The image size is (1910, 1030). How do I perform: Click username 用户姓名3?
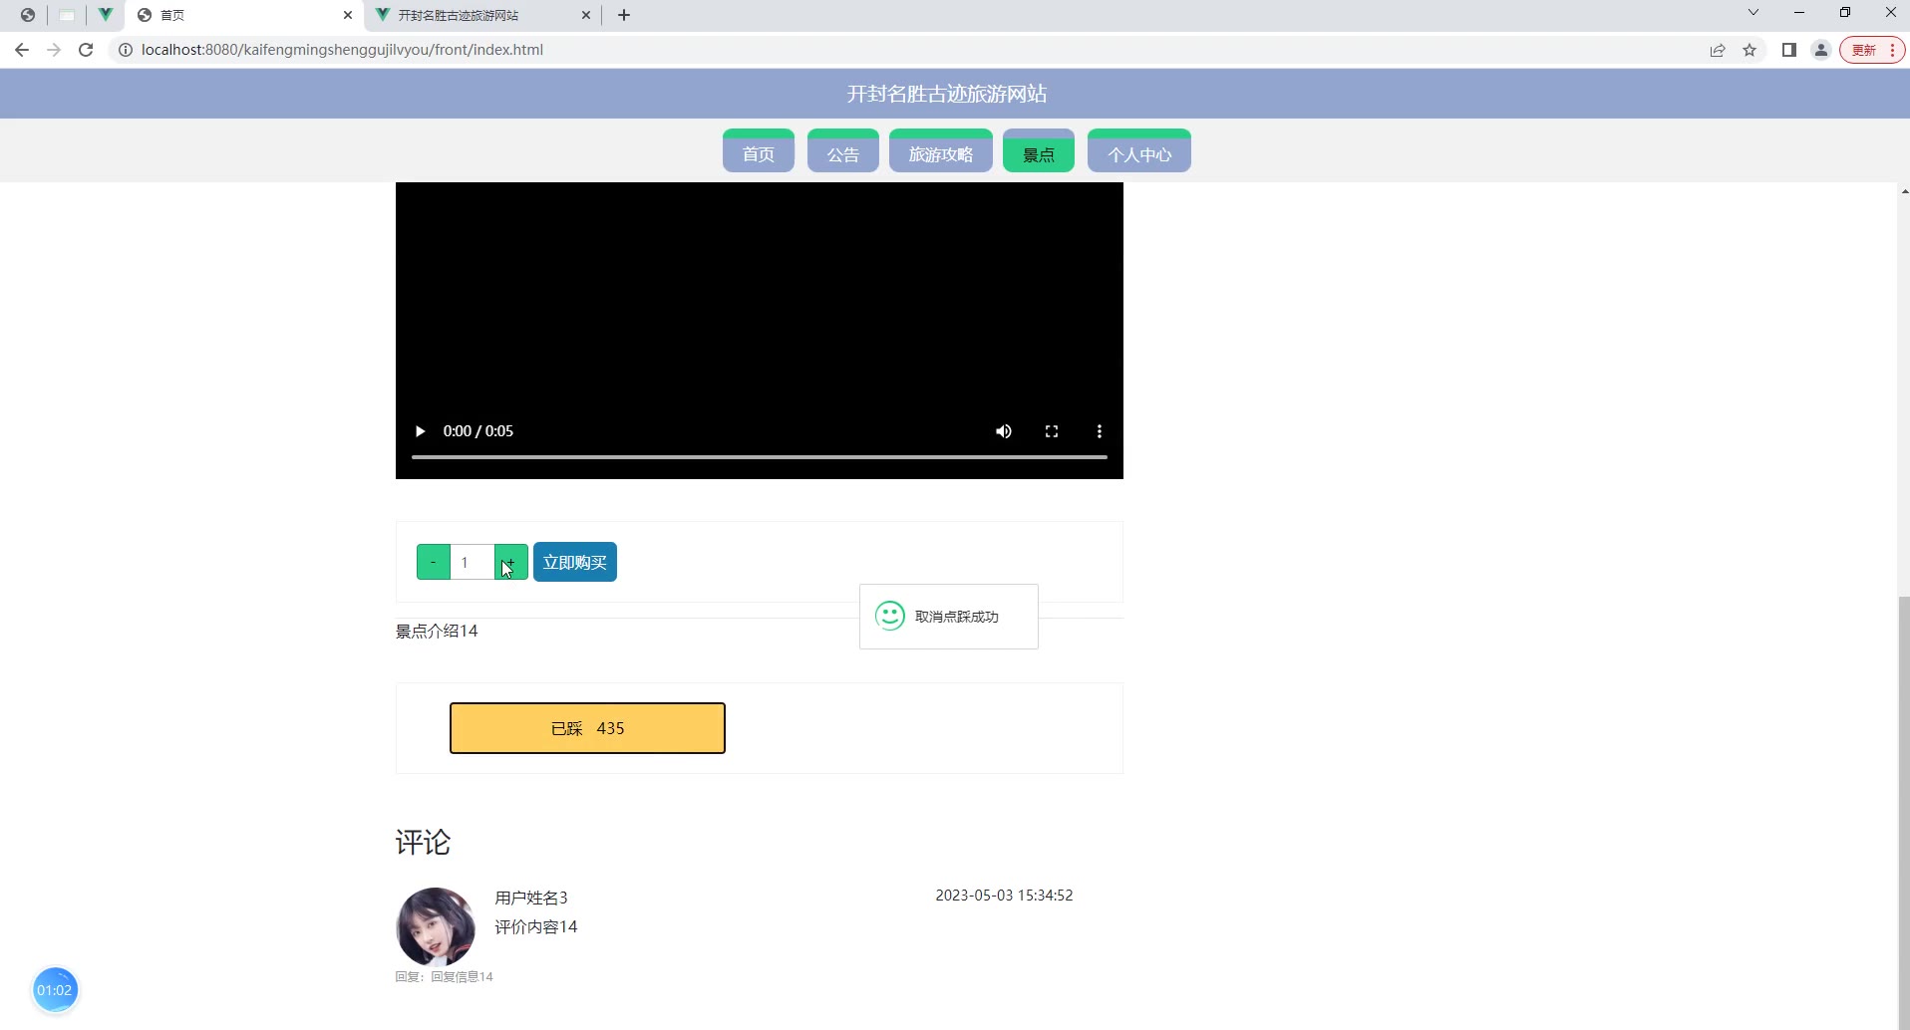tap(531, 898)
